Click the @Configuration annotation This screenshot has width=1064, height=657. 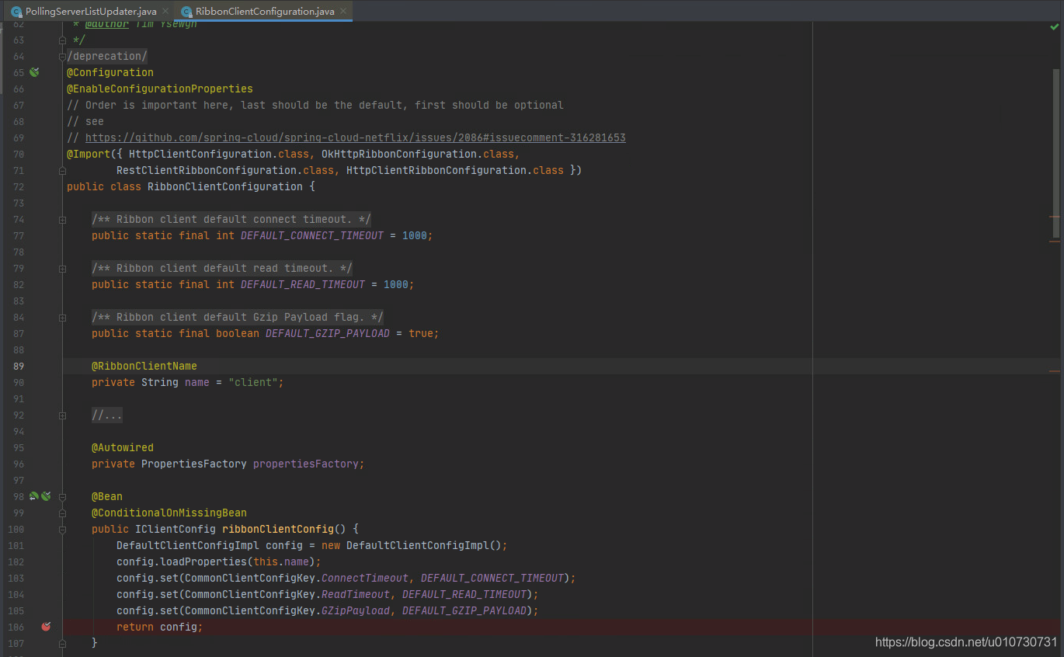110,72
